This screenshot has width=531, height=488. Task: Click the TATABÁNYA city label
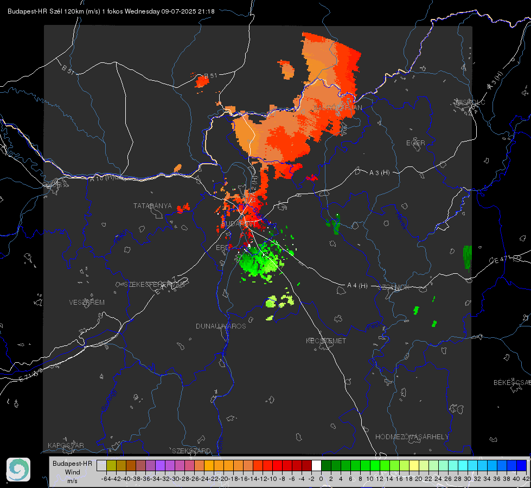click(152, 206)
